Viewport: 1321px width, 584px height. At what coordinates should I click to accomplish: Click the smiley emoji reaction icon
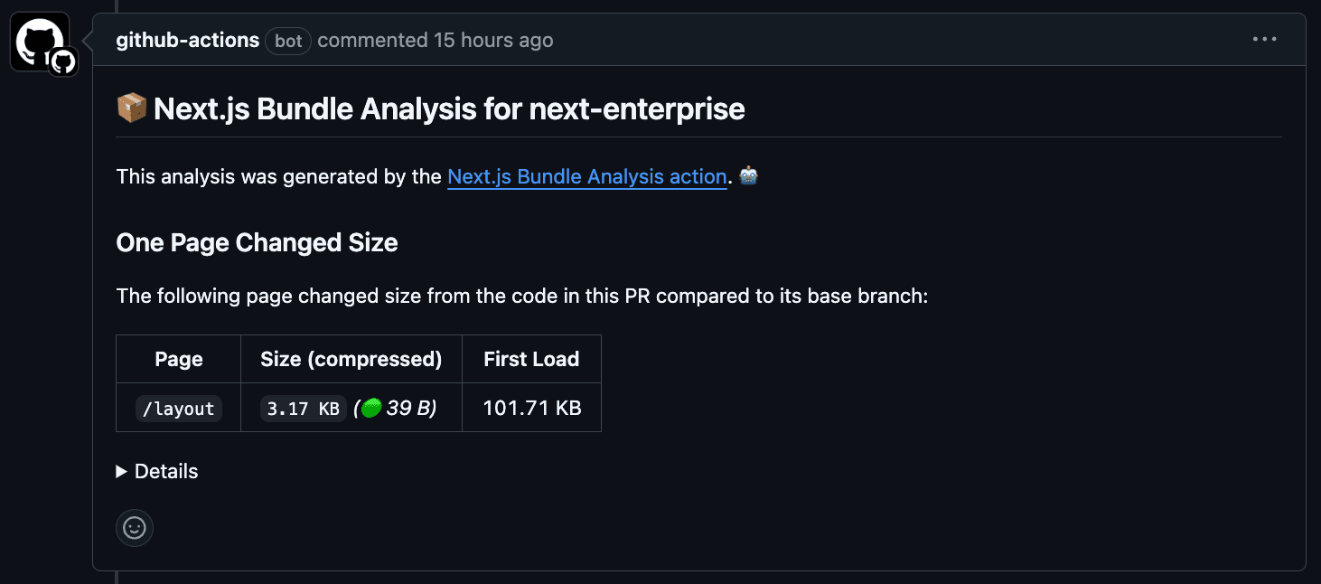pos(134,528)
